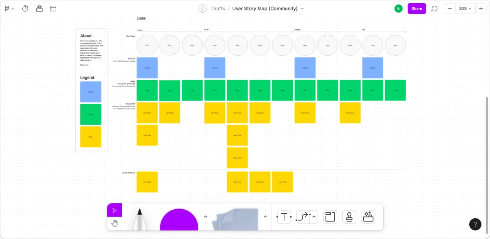Select the Connector tool
490x239 pixels.
(x=303, y=217)
